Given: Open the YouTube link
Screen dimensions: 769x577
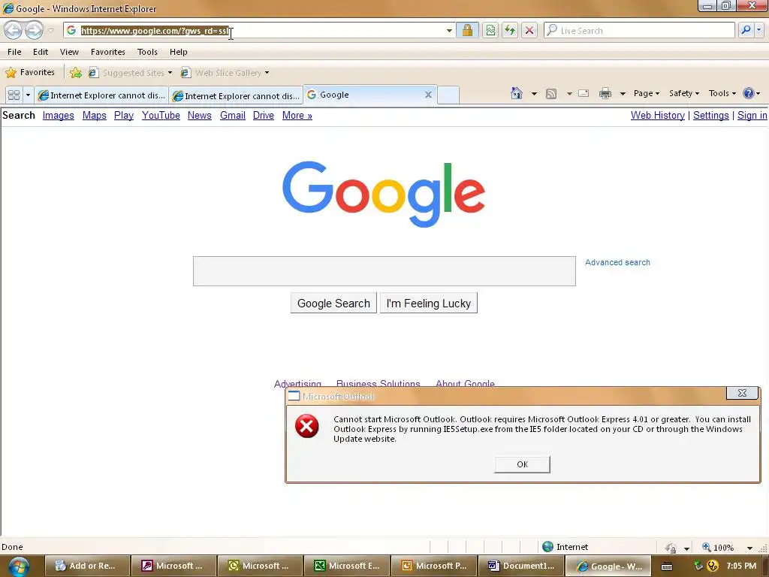Looking at the screenshot, I should 161,115.
